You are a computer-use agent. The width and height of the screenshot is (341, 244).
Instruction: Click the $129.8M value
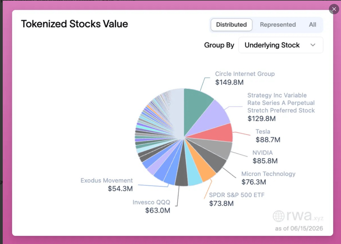tap(261, 119)
